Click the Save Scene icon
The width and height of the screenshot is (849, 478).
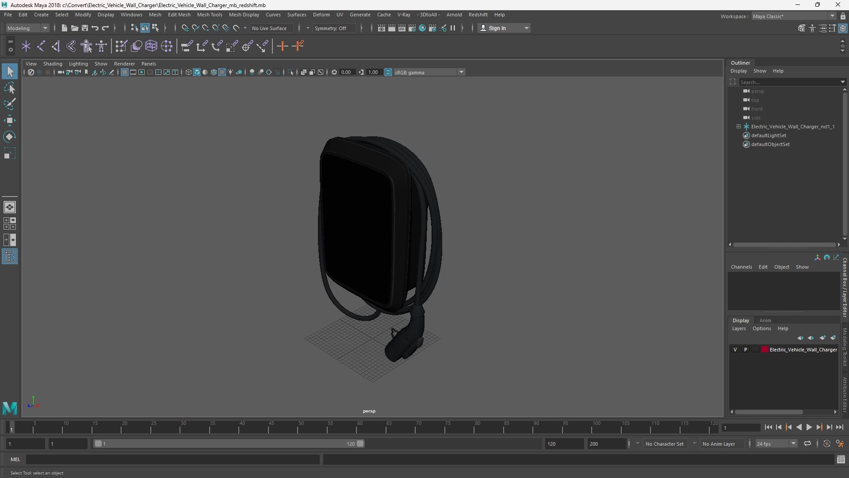pyautogui.click(x=85, y=28)
